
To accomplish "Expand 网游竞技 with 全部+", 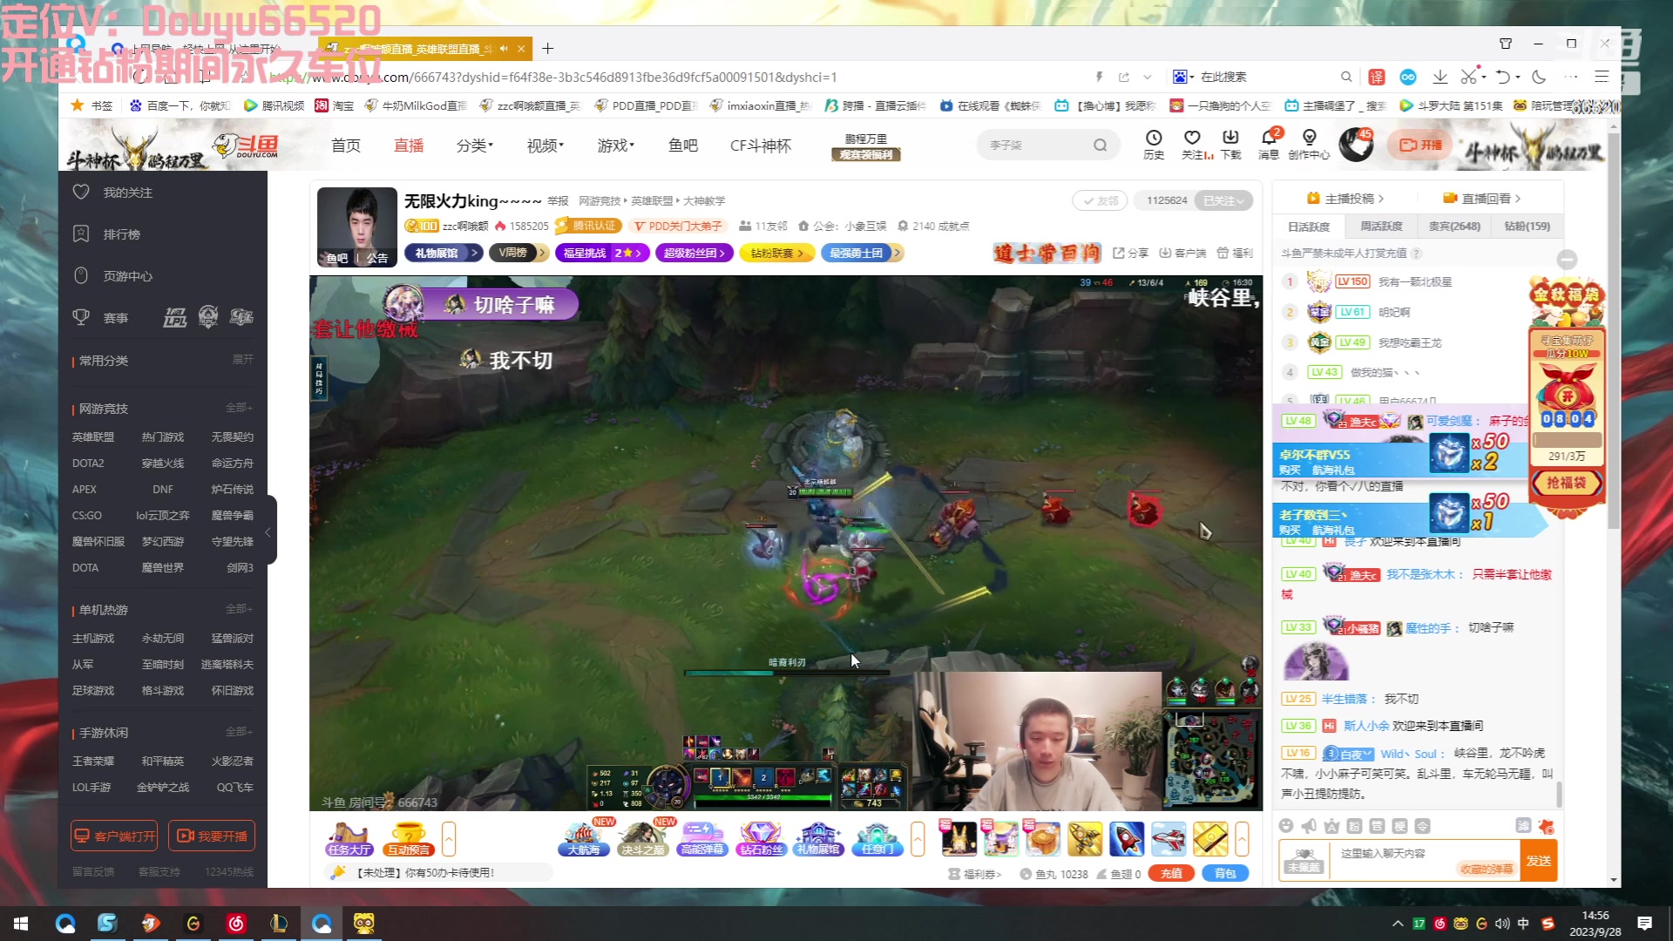I will coord(239,408).
